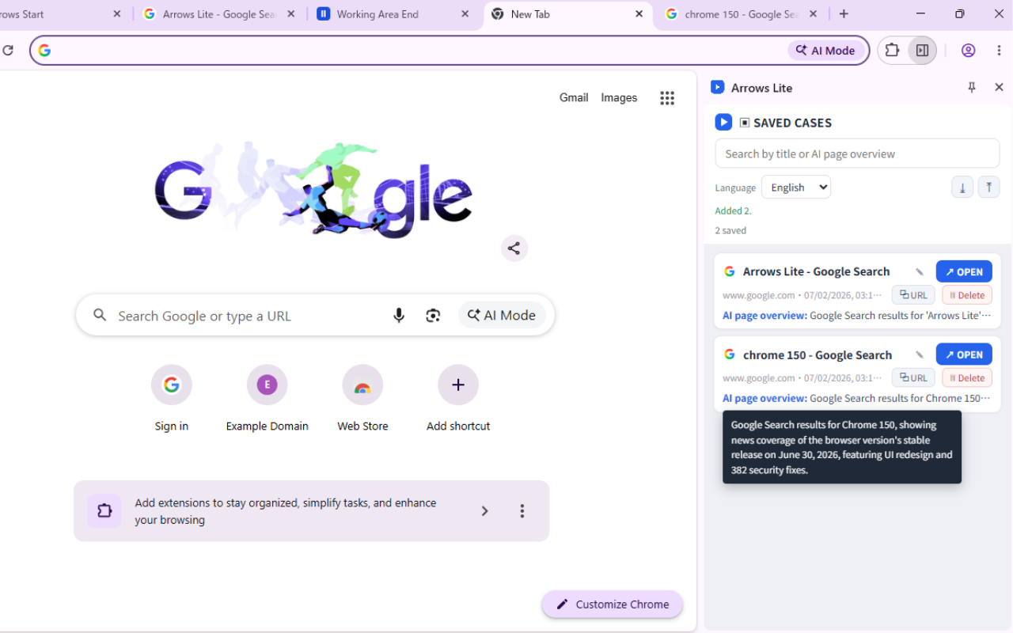
Task: Start voice search with the microphone icon
Action: 399,316
